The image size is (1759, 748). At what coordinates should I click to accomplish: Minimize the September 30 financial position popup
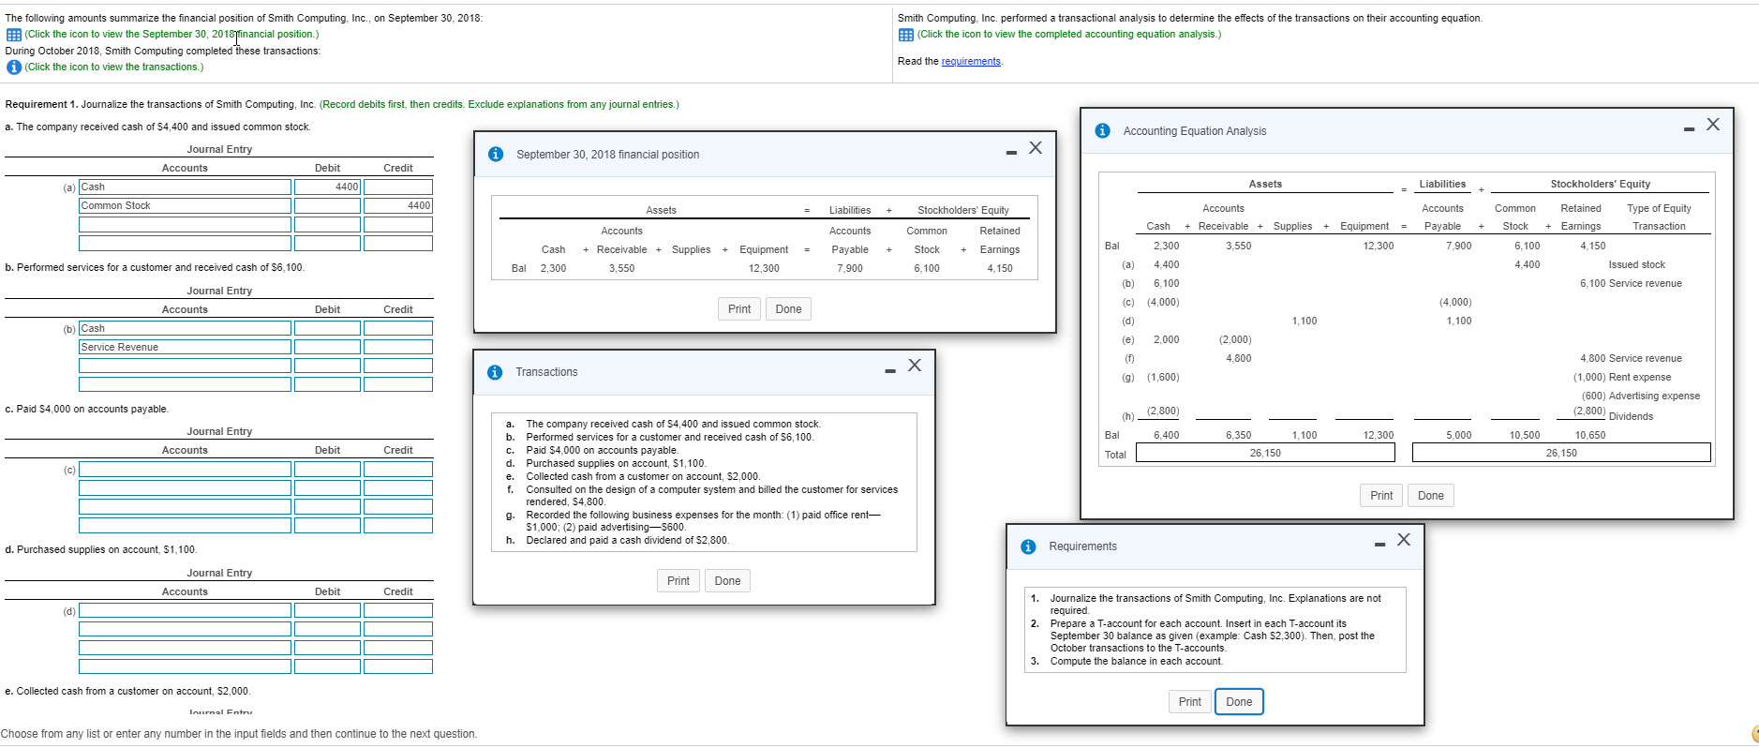(1011, 151)
